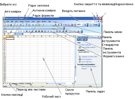Open the Font Color dropdown arrow
Screen dimensions: 135x99
click(80, 31)
